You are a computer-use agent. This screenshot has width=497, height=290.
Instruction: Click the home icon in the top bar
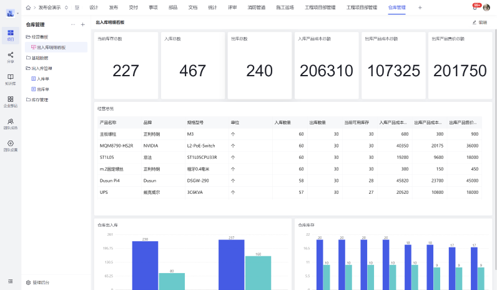(28, 7)
